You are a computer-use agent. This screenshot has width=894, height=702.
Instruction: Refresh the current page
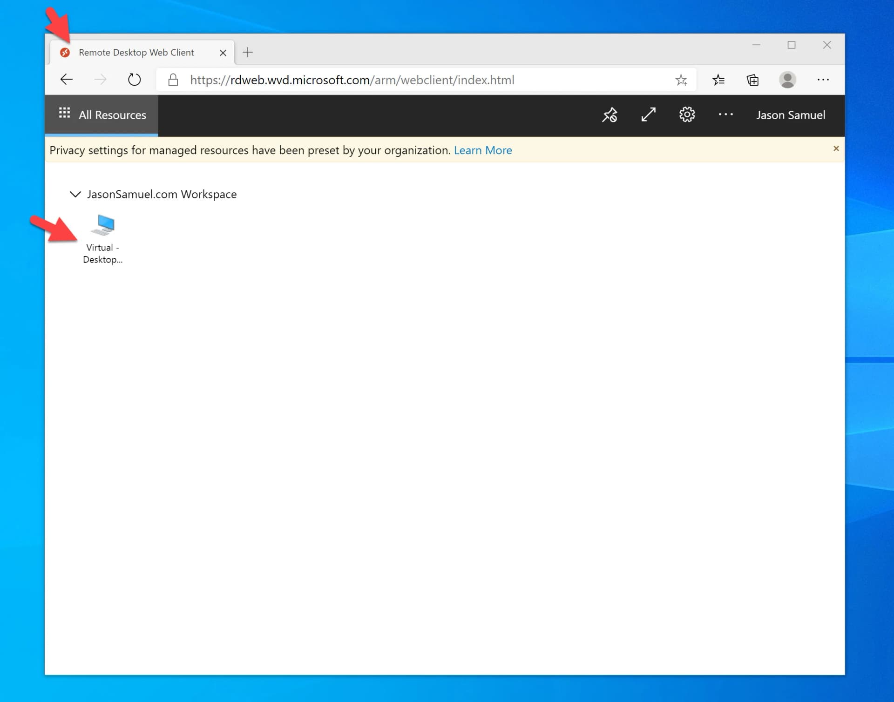[134, 80]
